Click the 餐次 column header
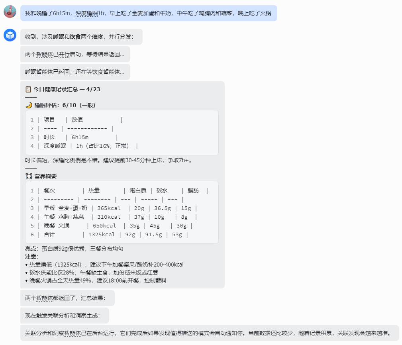Image resolution: width=402 pixels, height=345 pixels. point(49,190)
